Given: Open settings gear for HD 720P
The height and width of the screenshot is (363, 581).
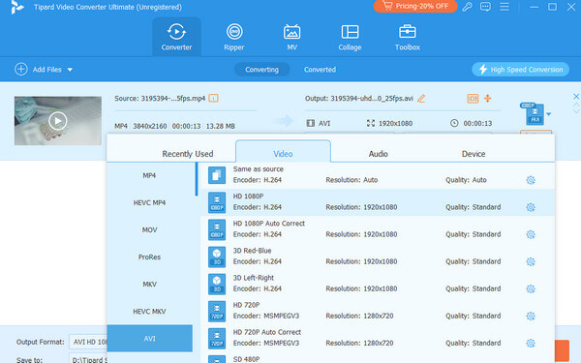Looking at the screenshot, I should 531,316.
